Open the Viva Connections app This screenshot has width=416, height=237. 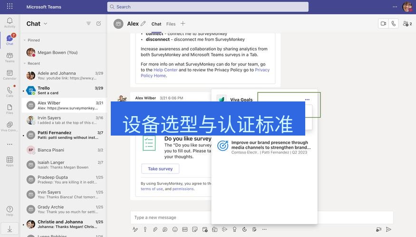[10, 127]
